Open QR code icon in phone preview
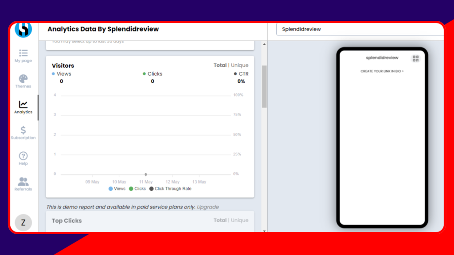Viewport: 454px width, 255px height. click(416, 58)
